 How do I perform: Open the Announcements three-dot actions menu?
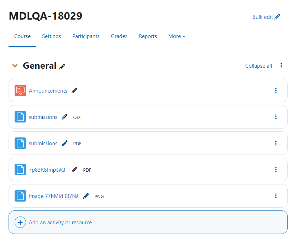(276, 90)
